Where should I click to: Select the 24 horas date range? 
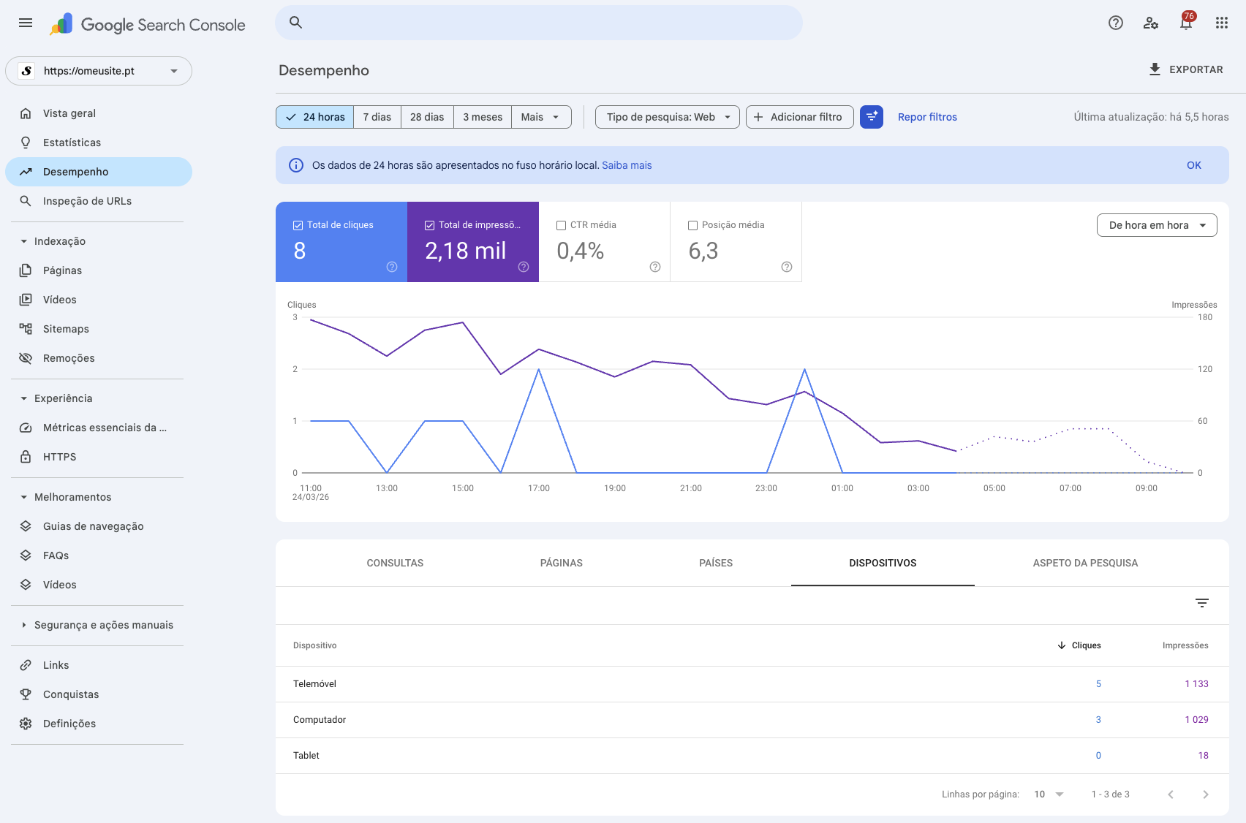pyautogui.click(x=315, y=117)
